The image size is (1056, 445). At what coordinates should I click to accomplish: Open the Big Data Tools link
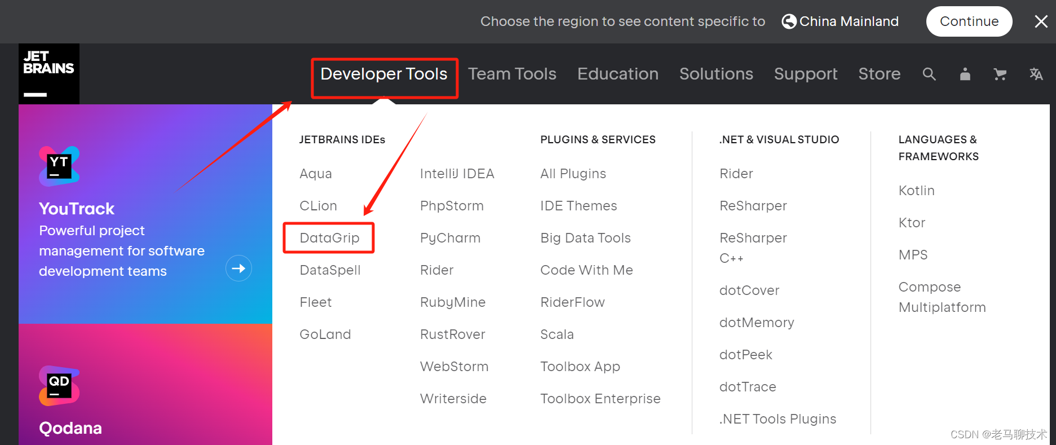[x=586, y=238]
